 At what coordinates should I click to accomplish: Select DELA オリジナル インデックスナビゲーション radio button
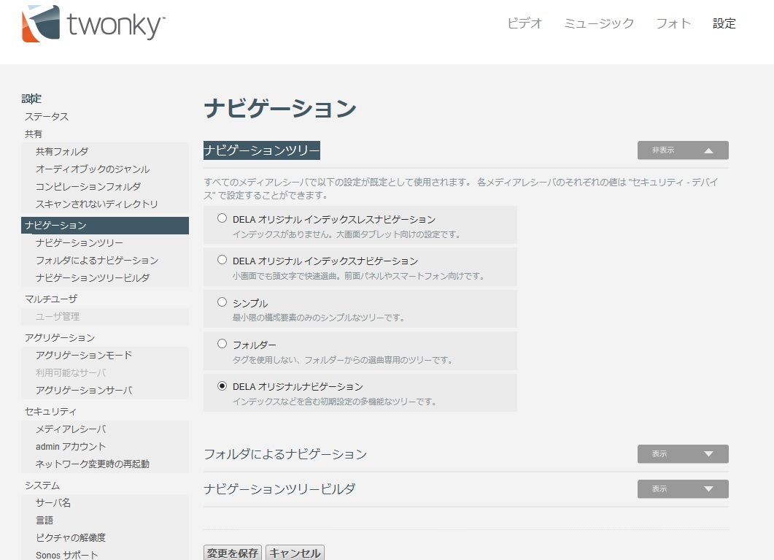click(x=222, y=260)
